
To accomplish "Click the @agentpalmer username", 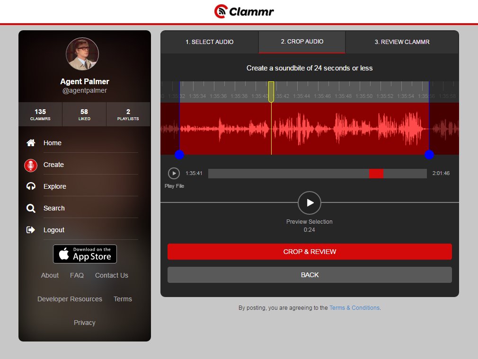I will pos(84,90).
